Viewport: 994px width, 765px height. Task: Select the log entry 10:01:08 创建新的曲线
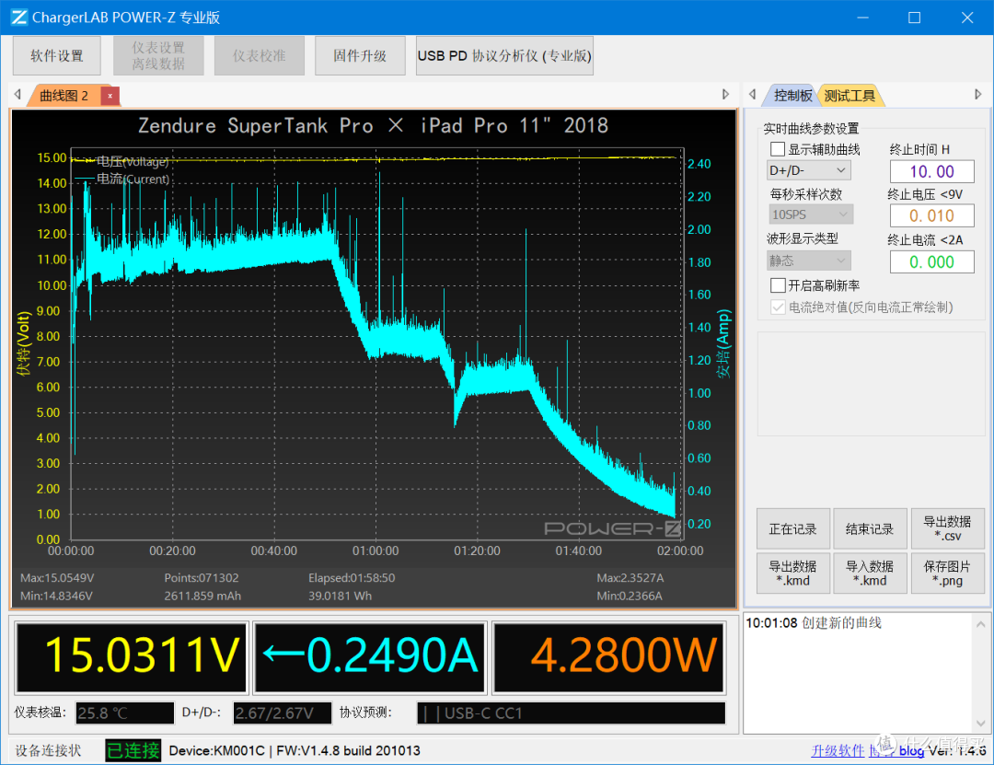click(x=814, y=623)
